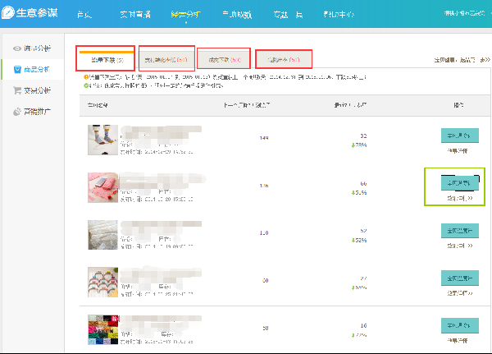The image size is (492, 354).
Task: Click the green down arrow beside 16 in the last row
Action: pyautogui.click(x=354, y=335)
